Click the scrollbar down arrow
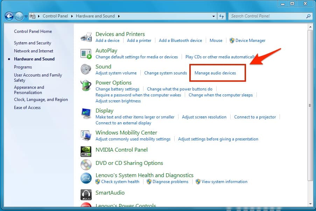 (310, 204)
